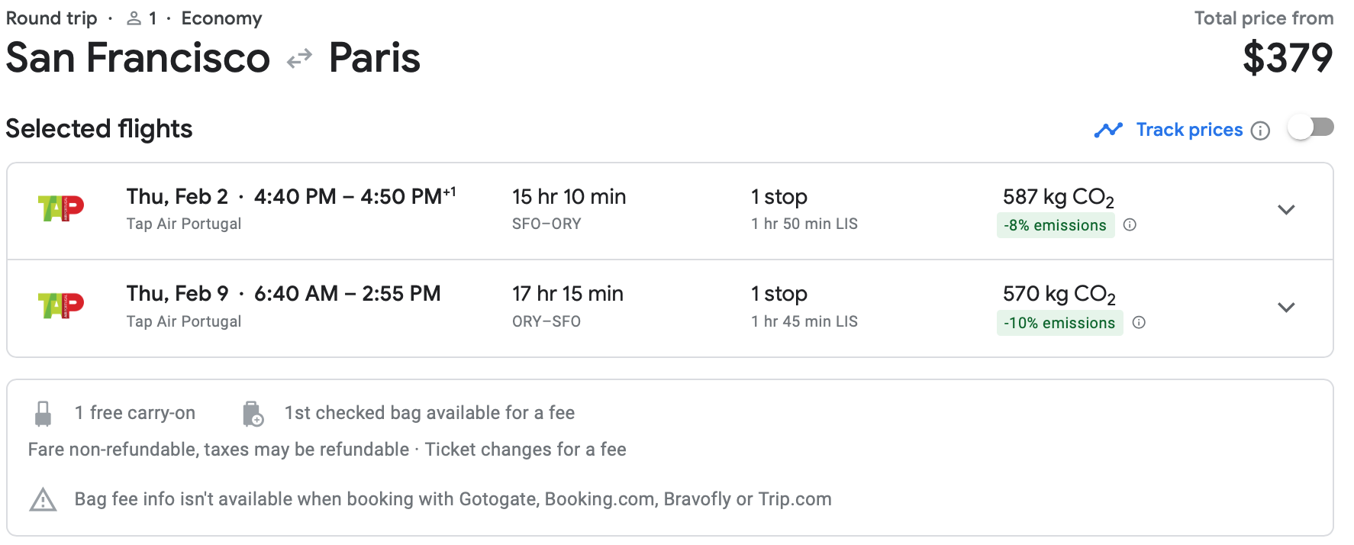Viewport: 1354px width, 545px height.
Task: Click the Track prices link text
Action: [1189, 130]
